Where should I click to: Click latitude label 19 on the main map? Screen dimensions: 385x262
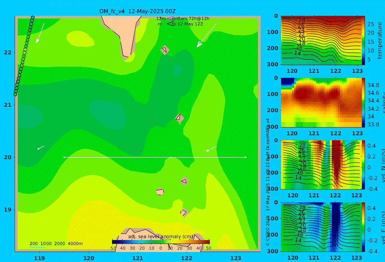tap(8, 210)
